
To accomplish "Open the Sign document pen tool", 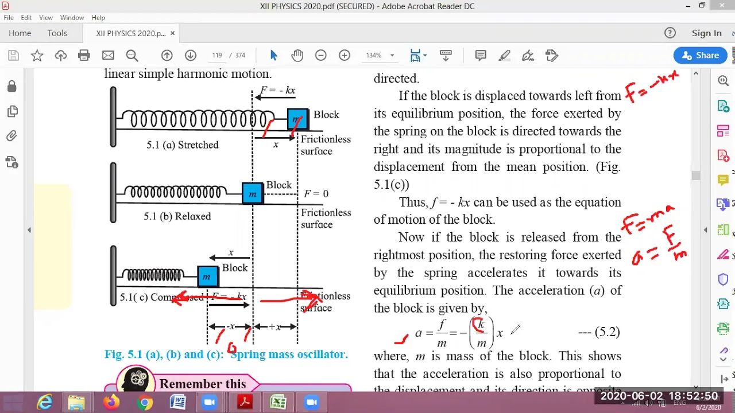I will (528, 56).
